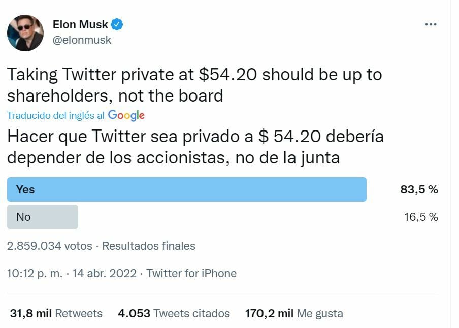Viewport: 459px width, 328px height.
Task: Open the 10:12 p. m. timestamp link
Action: click(x=35, y=274)
